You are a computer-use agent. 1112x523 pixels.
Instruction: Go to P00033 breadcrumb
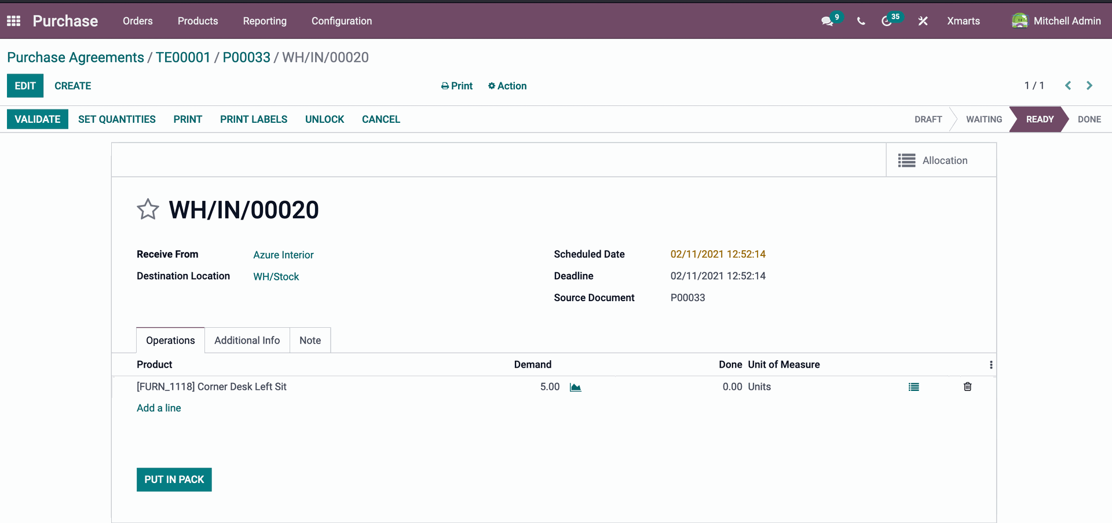click(x=247, y=57)
